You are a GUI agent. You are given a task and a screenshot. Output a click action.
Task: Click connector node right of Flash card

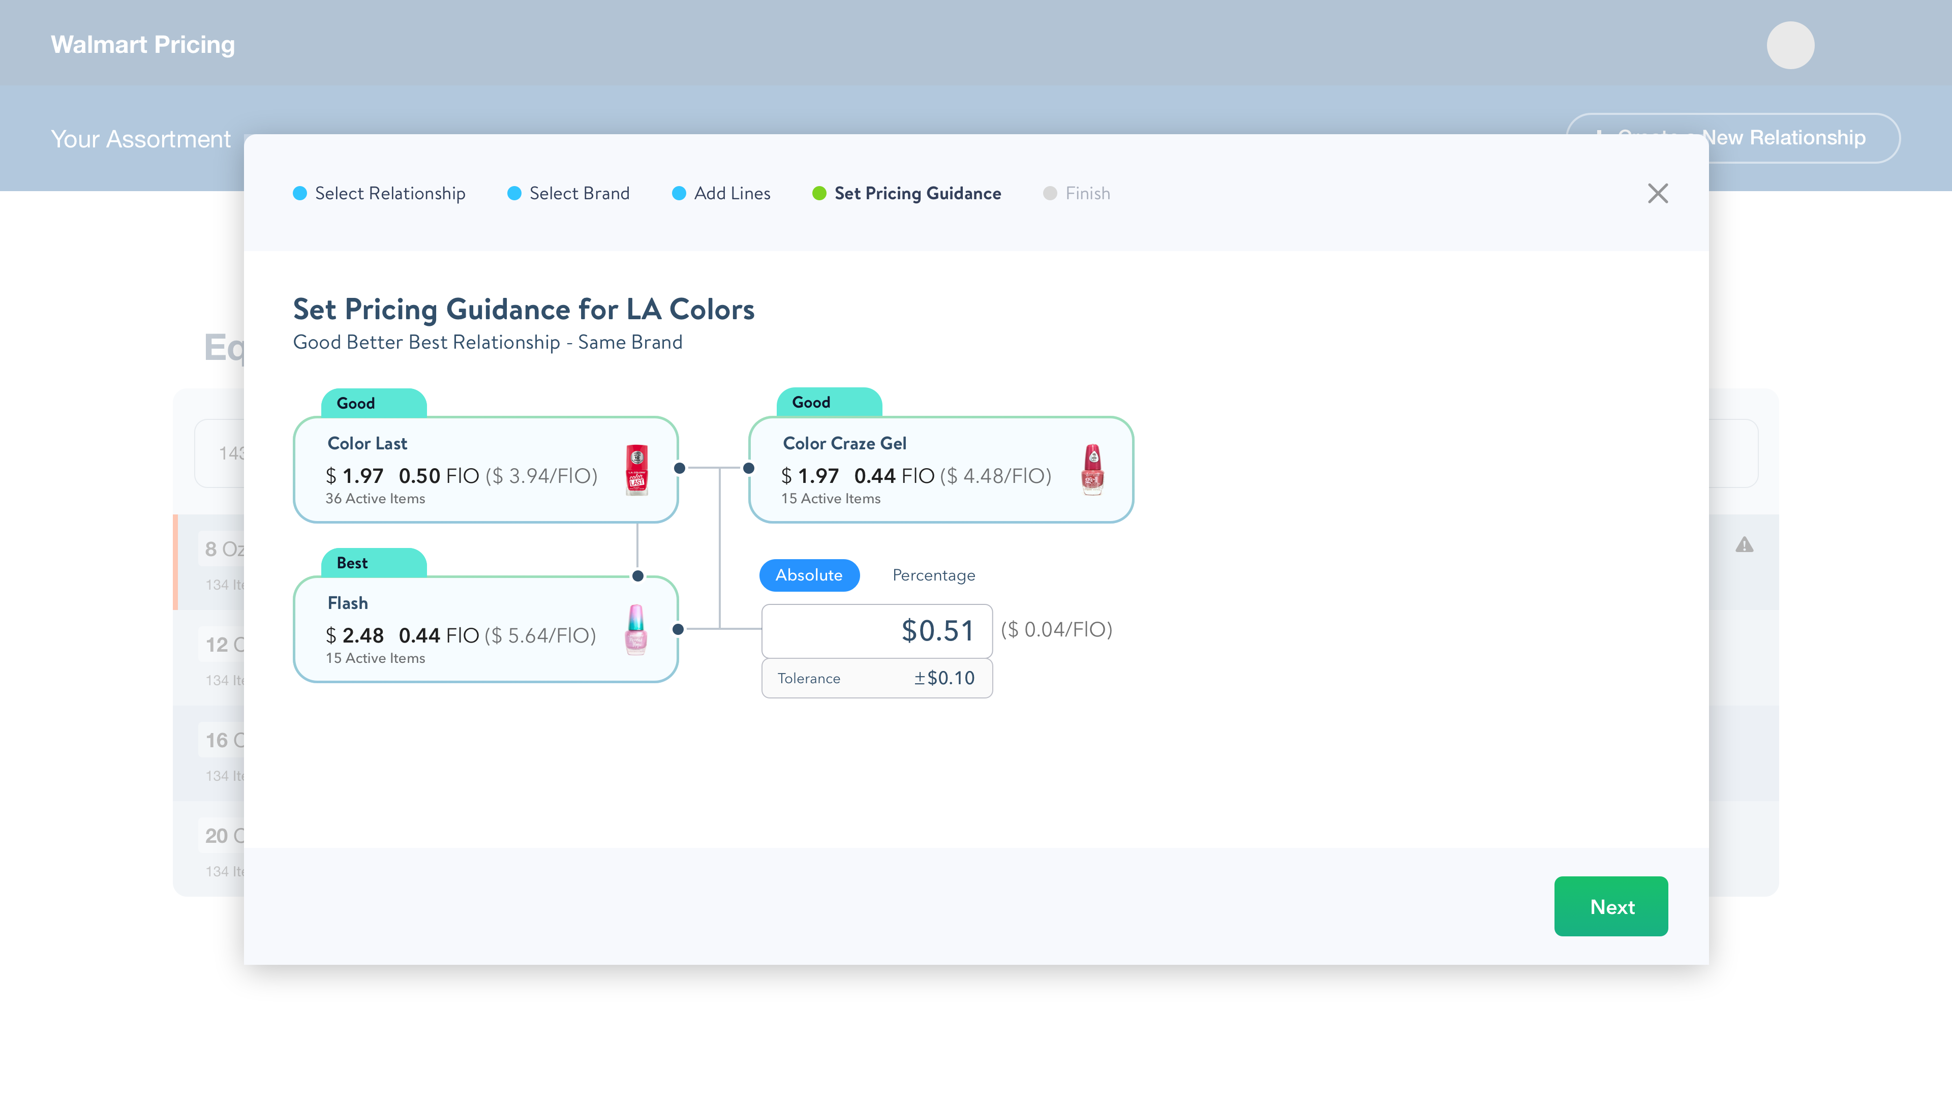pos(678,629)
